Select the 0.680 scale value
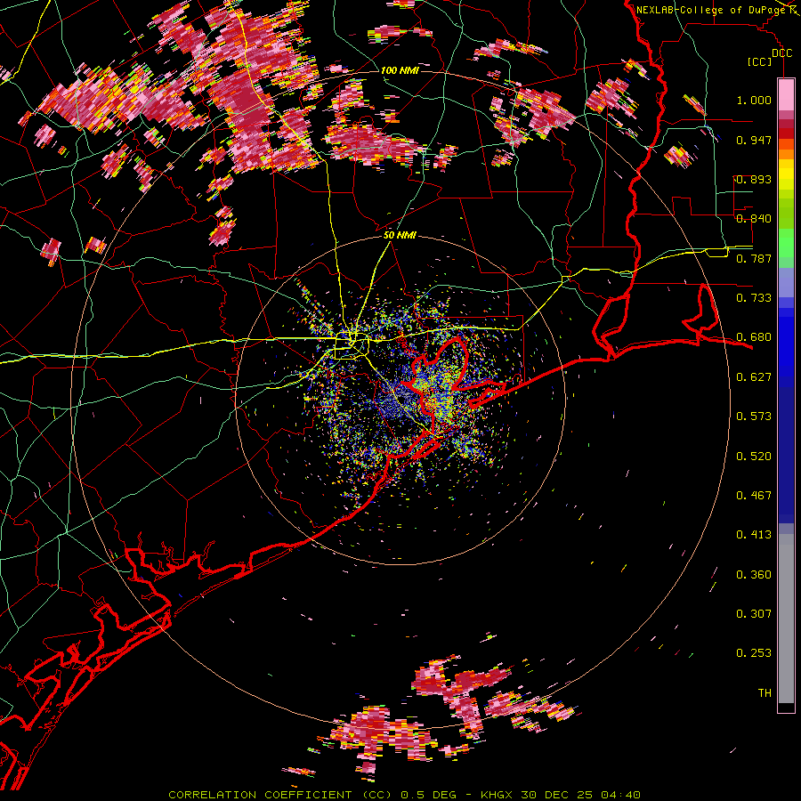 point(754,337)
